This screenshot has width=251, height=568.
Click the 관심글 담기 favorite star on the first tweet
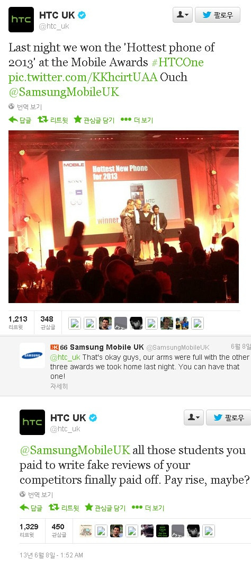tap(77, 120)
